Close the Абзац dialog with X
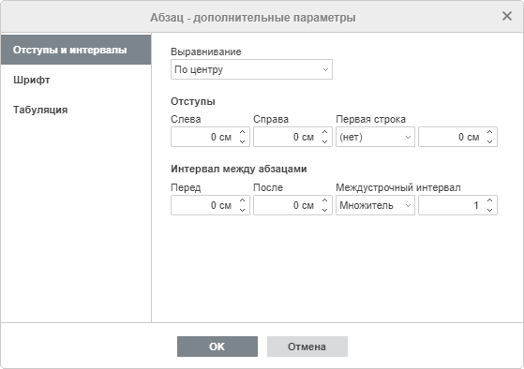 pyautogui.click(x=507, y=16)
